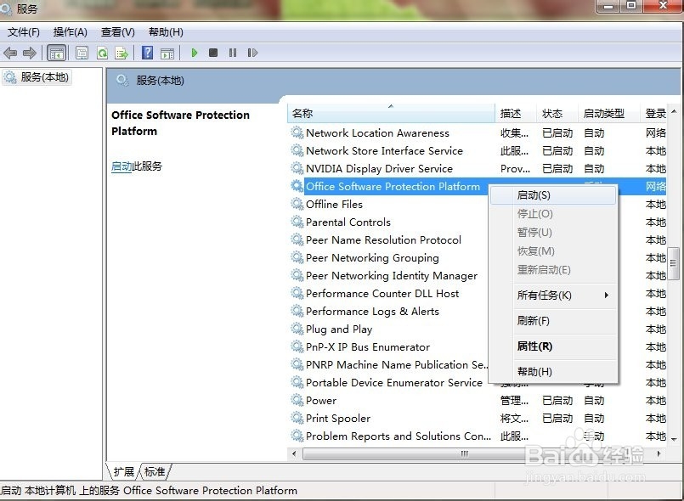Click the blue Help question mark icon
684x501 pixels.
pyautogui.click(x=148, y=53)
